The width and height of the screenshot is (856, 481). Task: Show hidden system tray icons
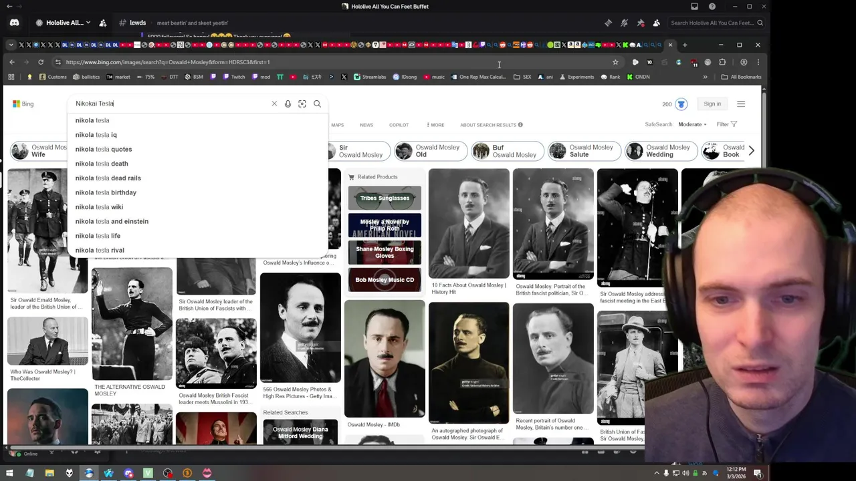click(656, 473)
